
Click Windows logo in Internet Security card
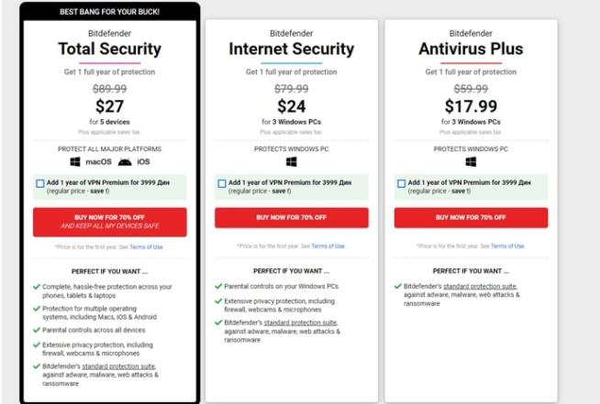click(x=291, y=162)
